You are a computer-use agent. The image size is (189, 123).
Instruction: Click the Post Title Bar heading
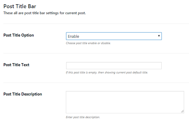tap(22, 6)
